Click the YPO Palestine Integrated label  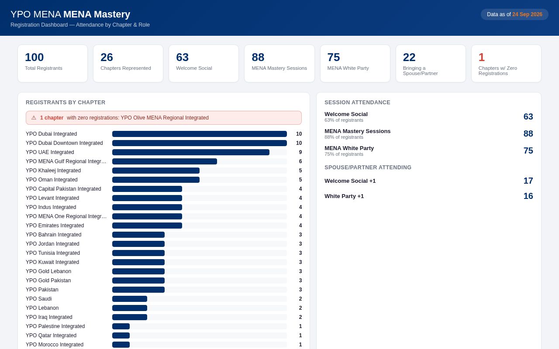coord(55,326)
